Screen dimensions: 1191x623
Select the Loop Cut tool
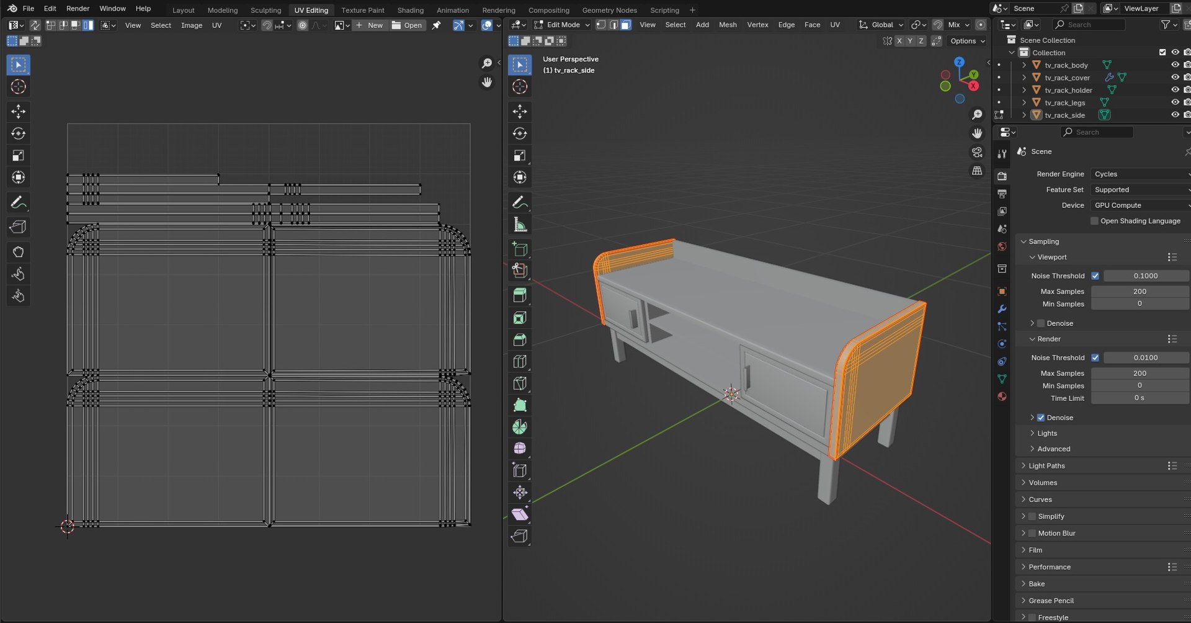tap(520, 362)
